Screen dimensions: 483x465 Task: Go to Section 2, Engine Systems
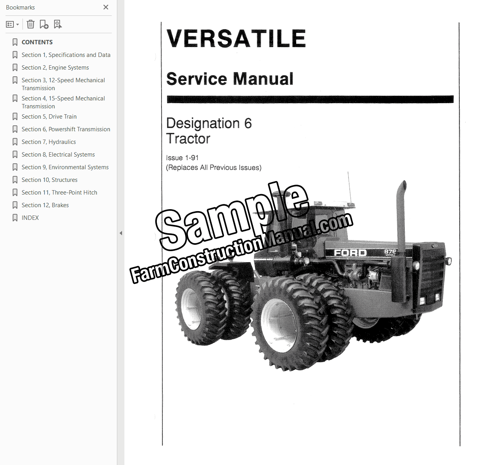[55, 68]
